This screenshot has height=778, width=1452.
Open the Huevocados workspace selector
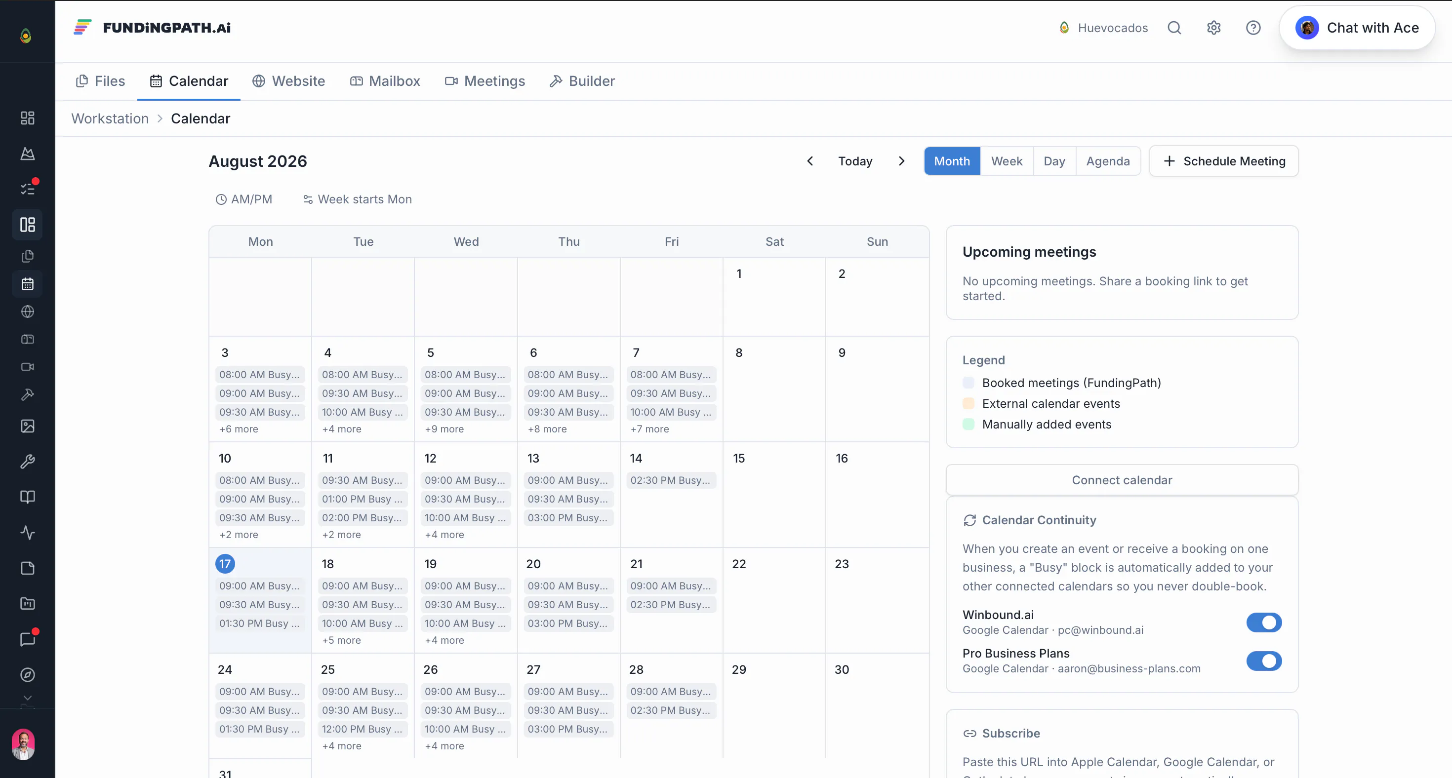[x=1102, y=28]
